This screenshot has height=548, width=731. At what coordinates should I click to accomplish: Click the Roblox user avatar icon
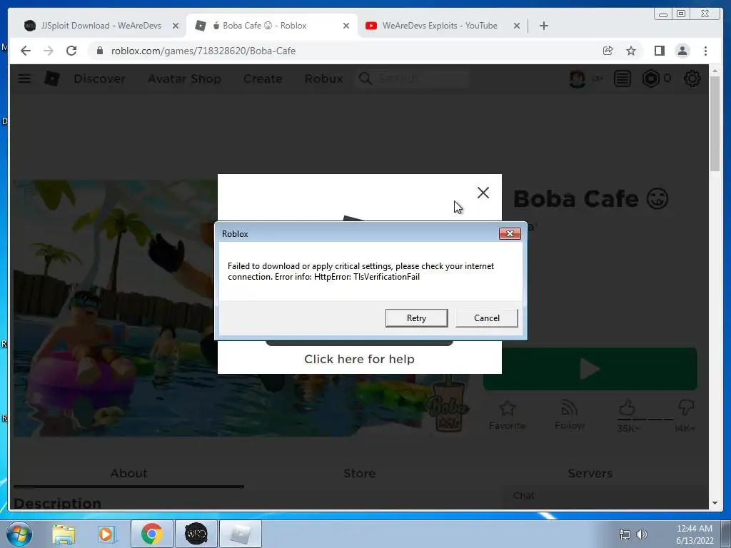[x=577, y=78]
